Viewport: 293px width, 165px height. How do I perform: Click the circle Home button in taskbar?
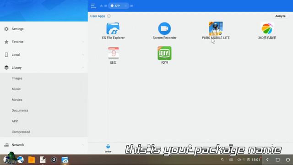coord(288,160)
